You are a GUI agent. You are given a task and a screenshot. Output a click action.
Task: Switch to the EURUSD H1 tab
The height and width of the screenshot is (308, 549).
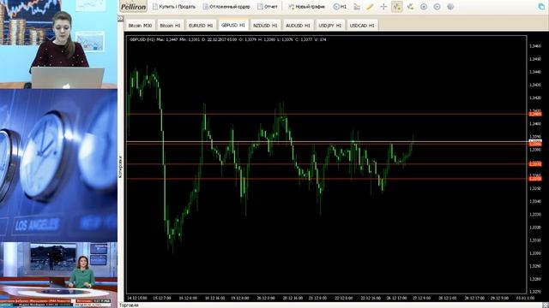click(201, 26)
